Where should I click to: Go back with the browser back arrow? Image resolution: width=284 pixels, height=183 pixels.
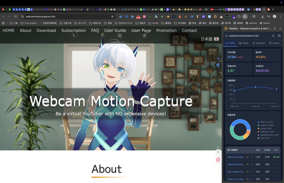pyautogui.click(x=4, y=17)
